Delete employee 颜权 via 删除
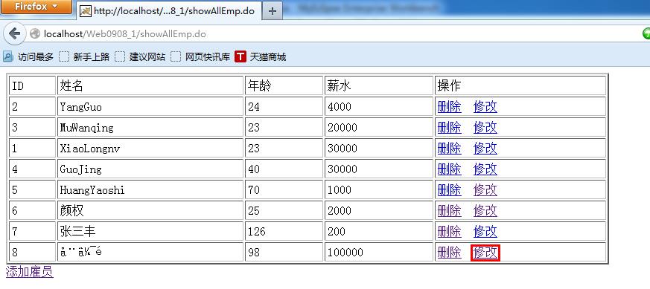 pos(450,211)
